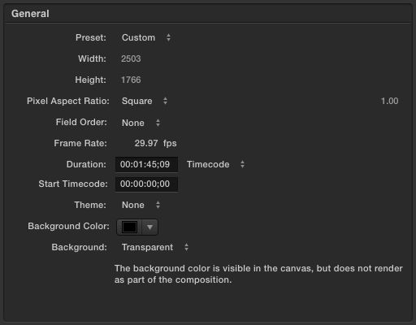Viewport: 416px width, 325px height.
Task: Click the pixel aspect ratio 1.00 value
Action: tap(389, 101)
